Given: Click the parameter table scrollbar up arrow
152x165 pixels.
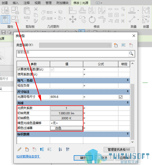Looking at the screenshot, I should click(133, 63).
